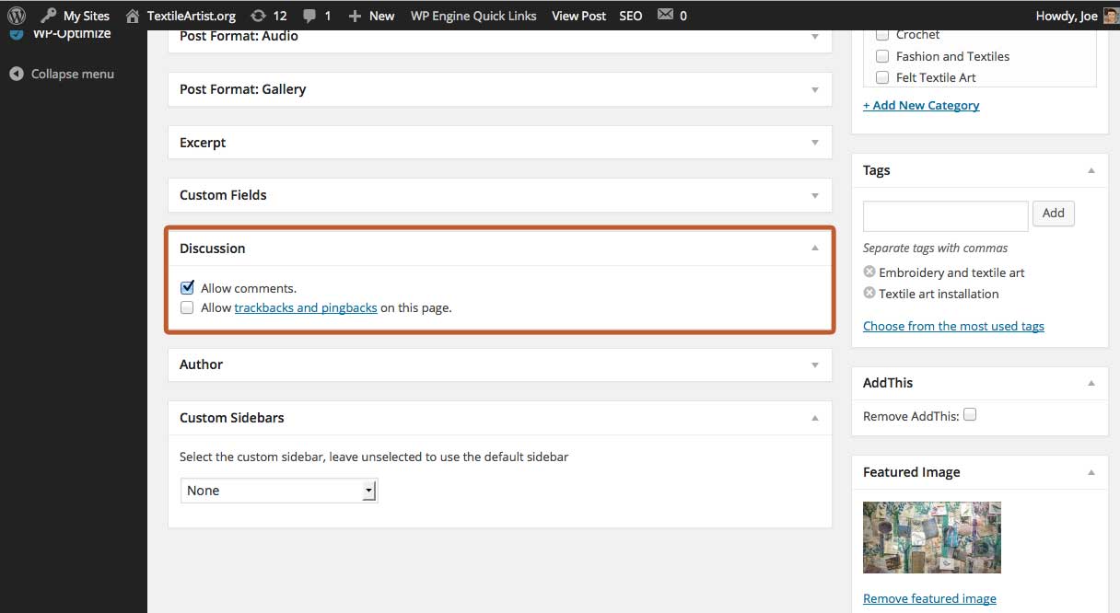Collapse the Featured Image panel
The width and height of the screenshot is (1120, 613).
click(x=1091, y=472)
